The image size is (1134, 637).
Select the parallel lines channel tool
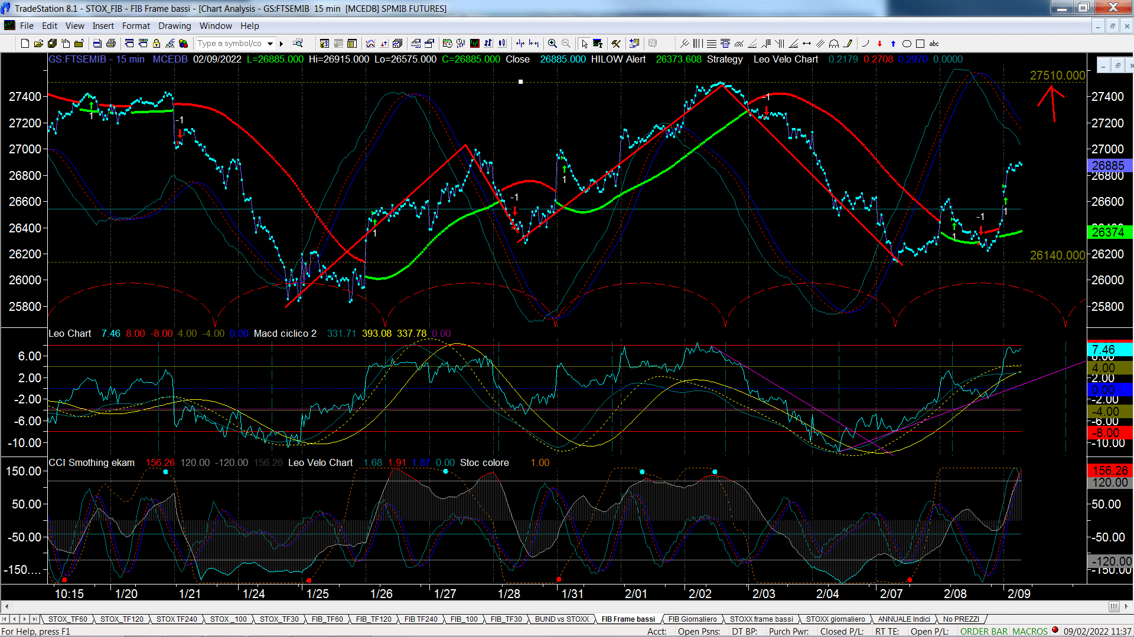[820, 44]
